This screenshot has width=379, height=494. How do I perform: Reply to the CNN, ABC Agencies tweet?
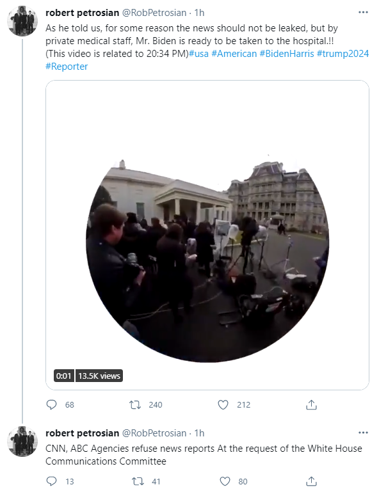(x=51, y=481)
